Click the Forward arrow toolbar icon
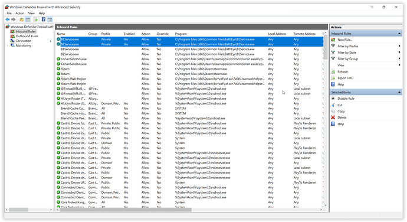Image resolution: width=407 pixels, height=222 pixels. (x=14, y=19)
